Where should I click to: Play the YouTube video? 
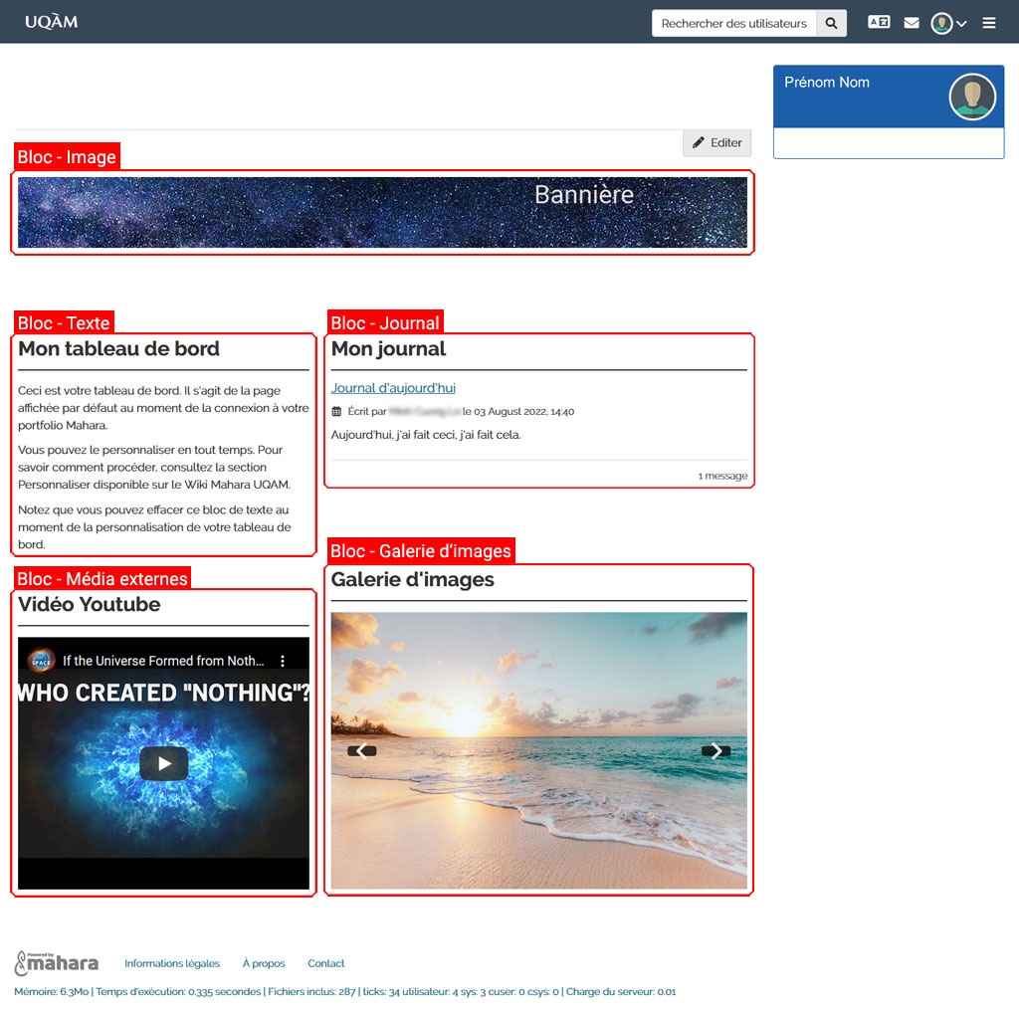click(x=164, y=763)
